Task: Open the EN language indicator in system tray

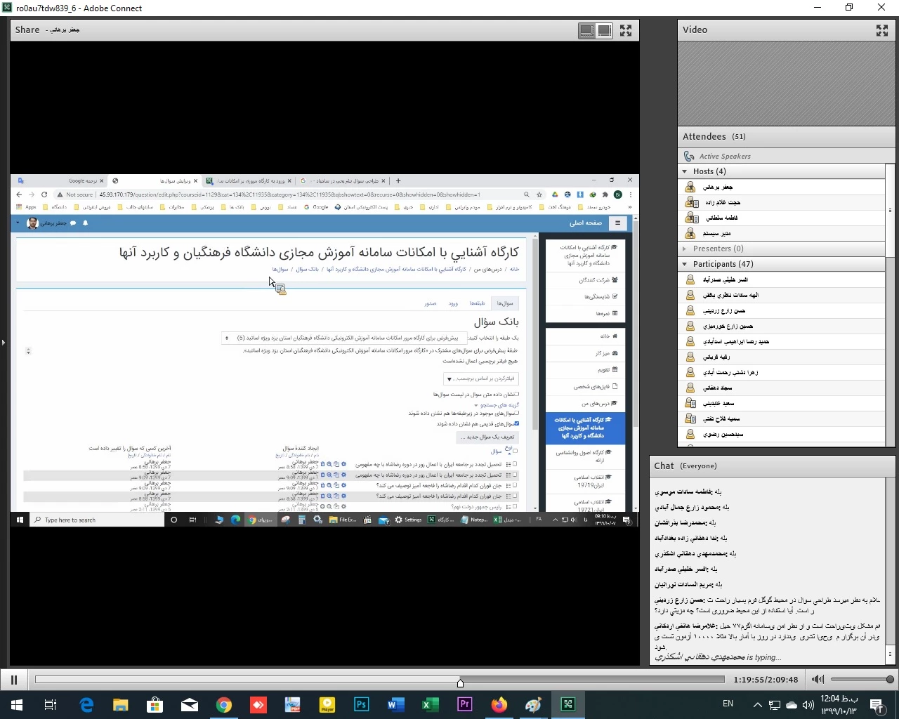Action: point(728,704)
